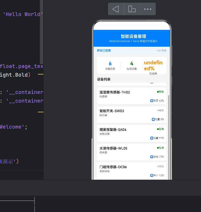Open 门磁传感器-DC06 device card
The image size is (201, 212).
(x=132, y=171)
